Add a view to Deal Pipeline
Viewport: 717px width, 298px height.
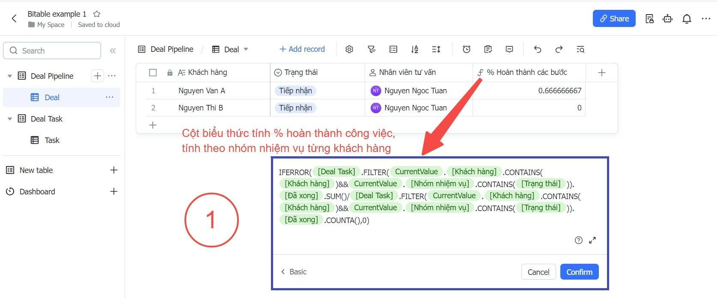[x=98, y=76]
